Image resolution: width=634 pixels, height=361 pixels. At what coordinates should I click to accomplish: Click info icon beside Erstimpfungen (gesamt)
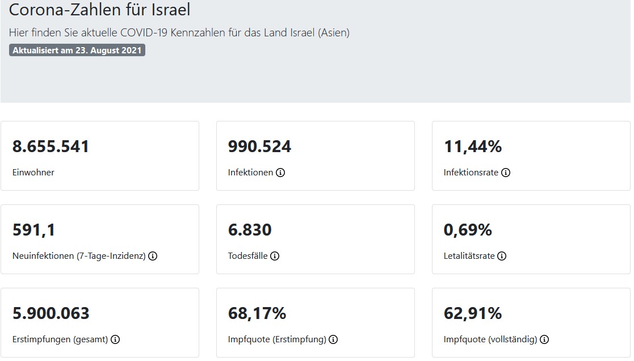[115, 339]
